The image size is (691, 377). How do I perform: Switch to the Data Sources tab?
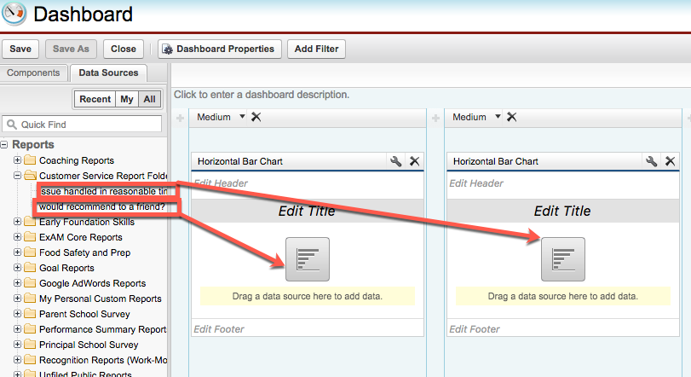108,72
